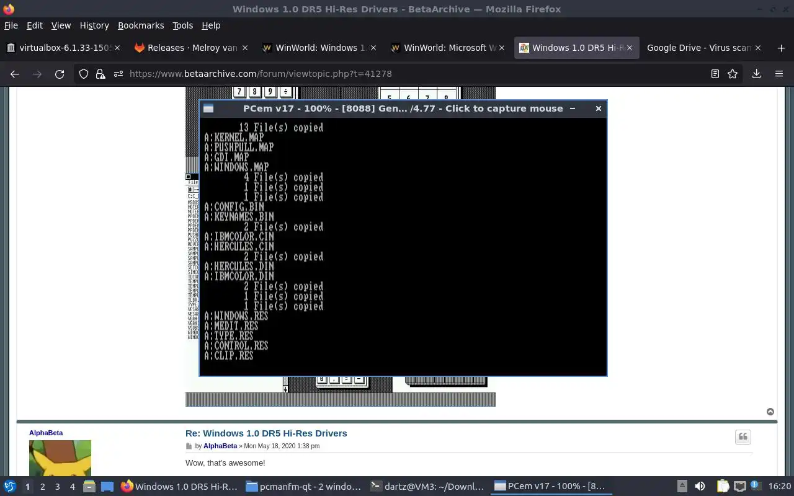Activate PCem v17 taskbar entry
794x496 pixels.
click(x=551, y=487)
